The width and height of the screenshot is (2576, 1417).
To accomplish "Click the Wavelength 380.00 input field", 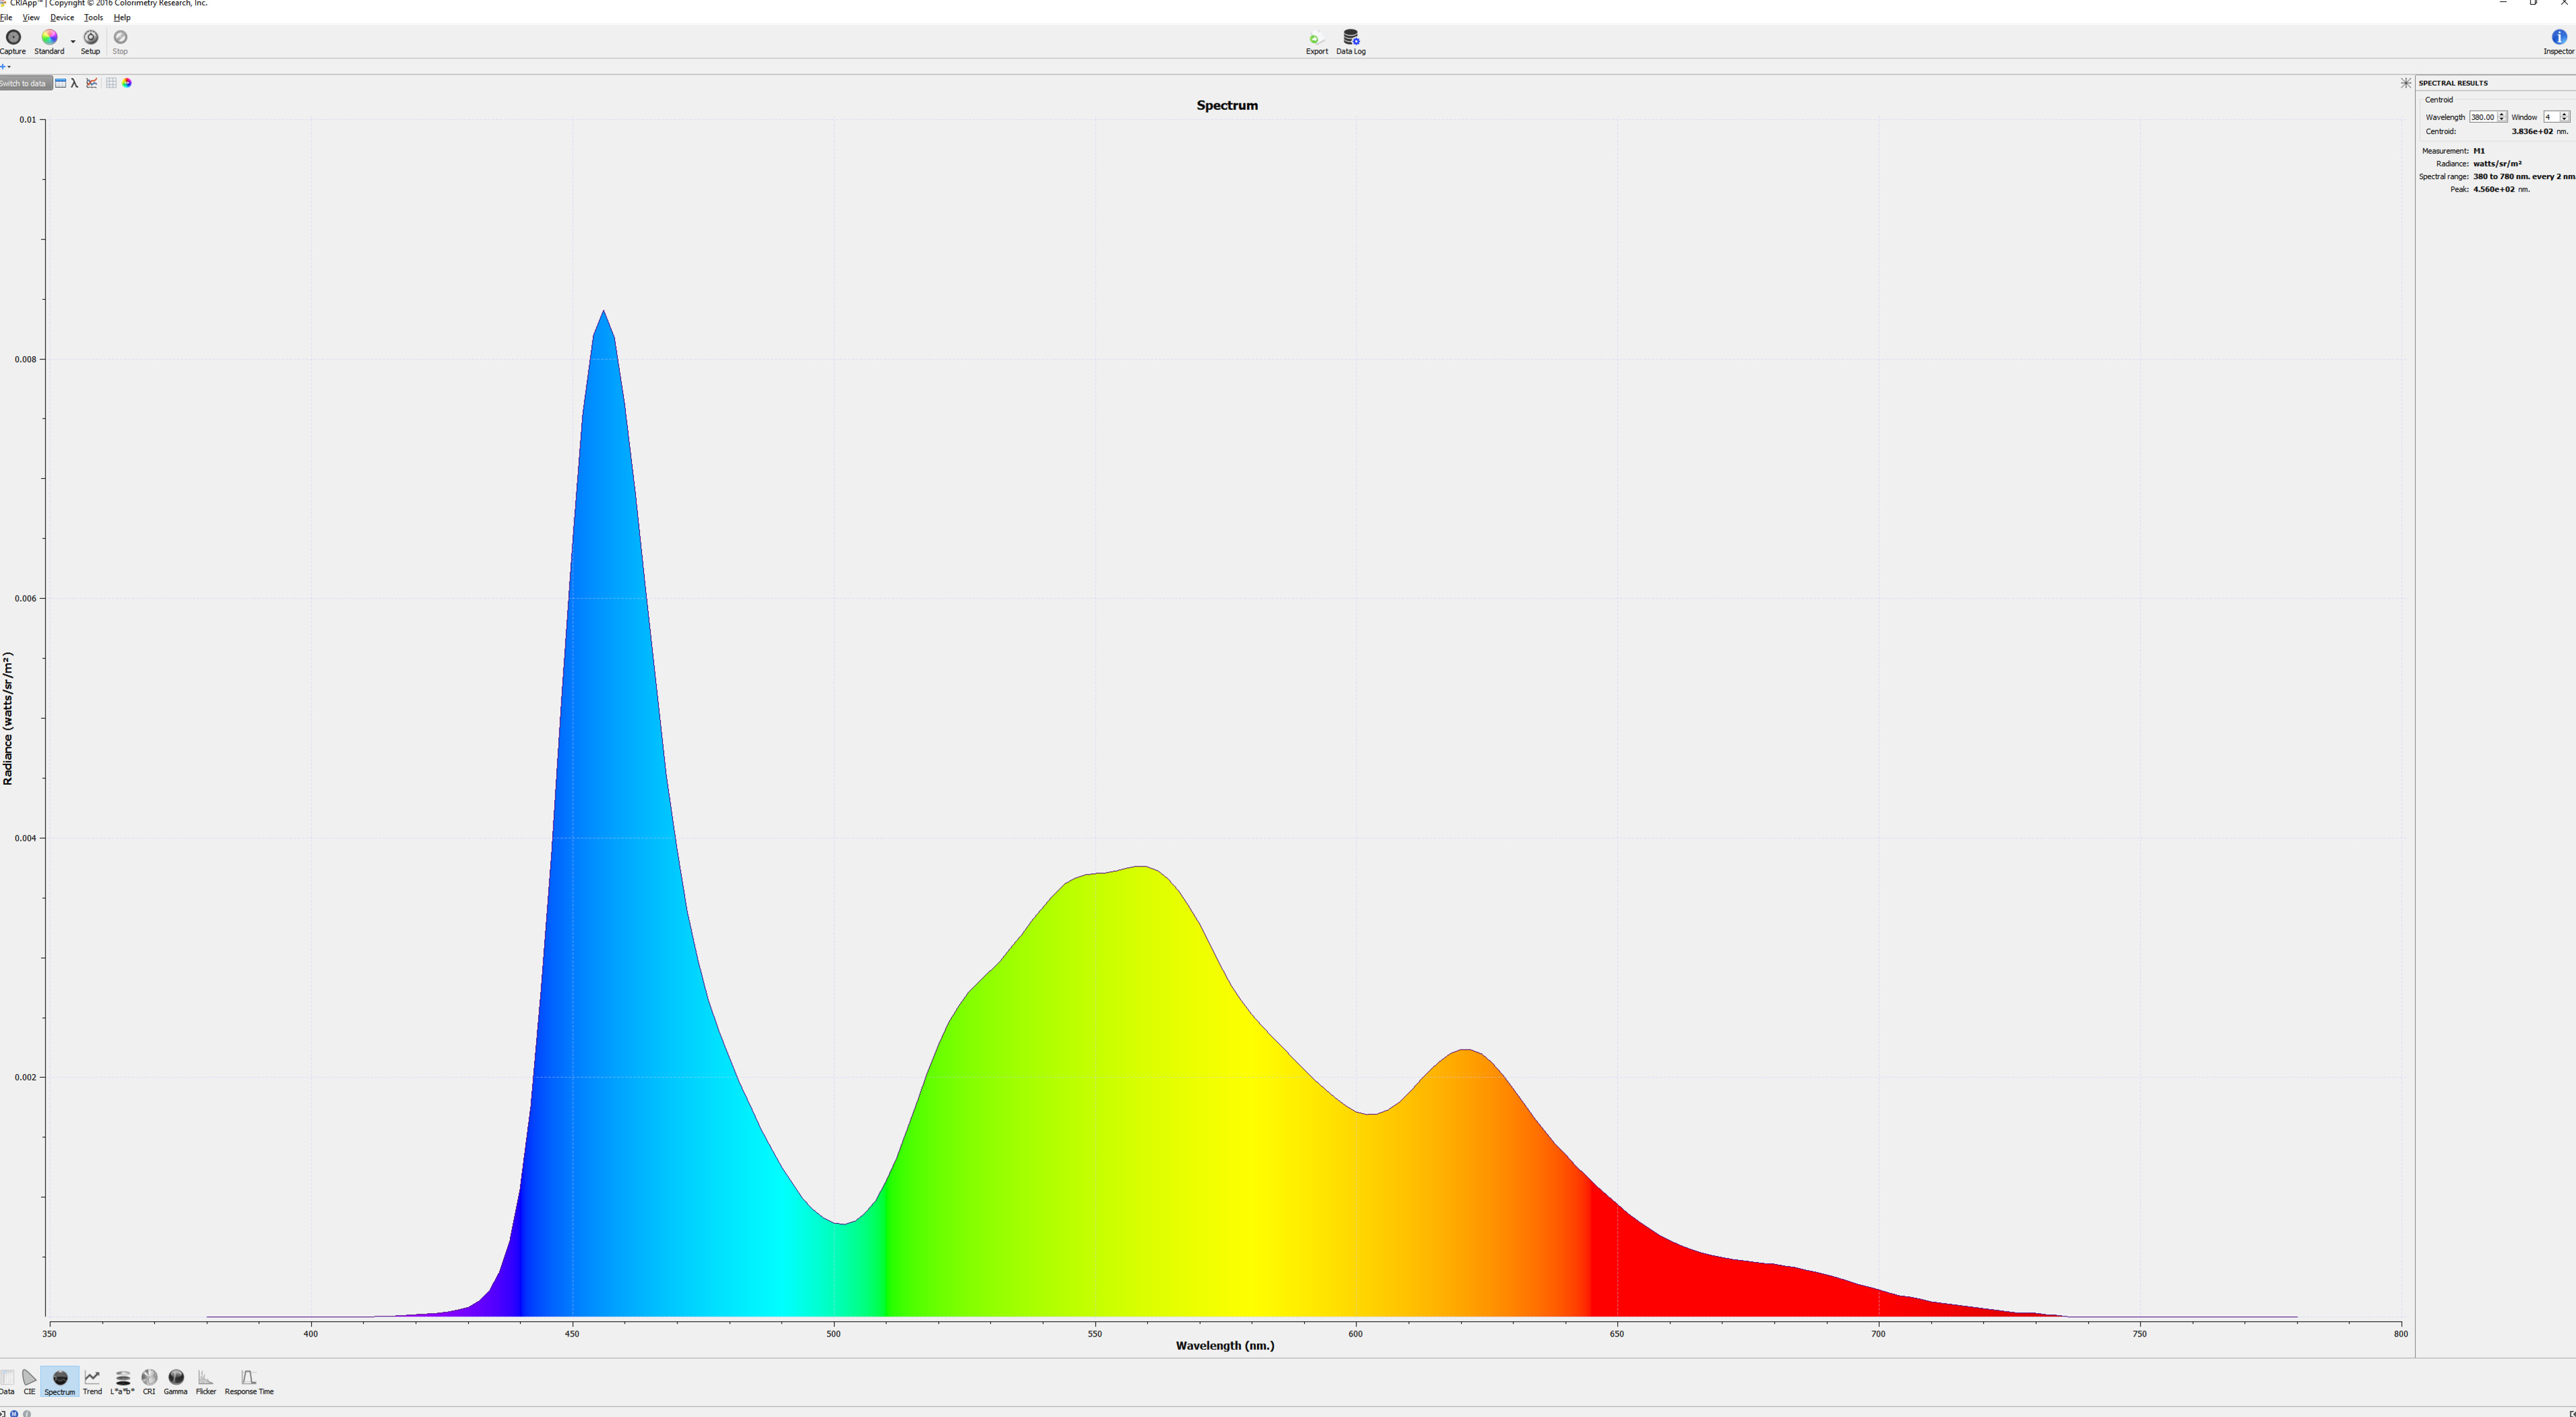I will pyautogui.click(x=2482, y=117).
